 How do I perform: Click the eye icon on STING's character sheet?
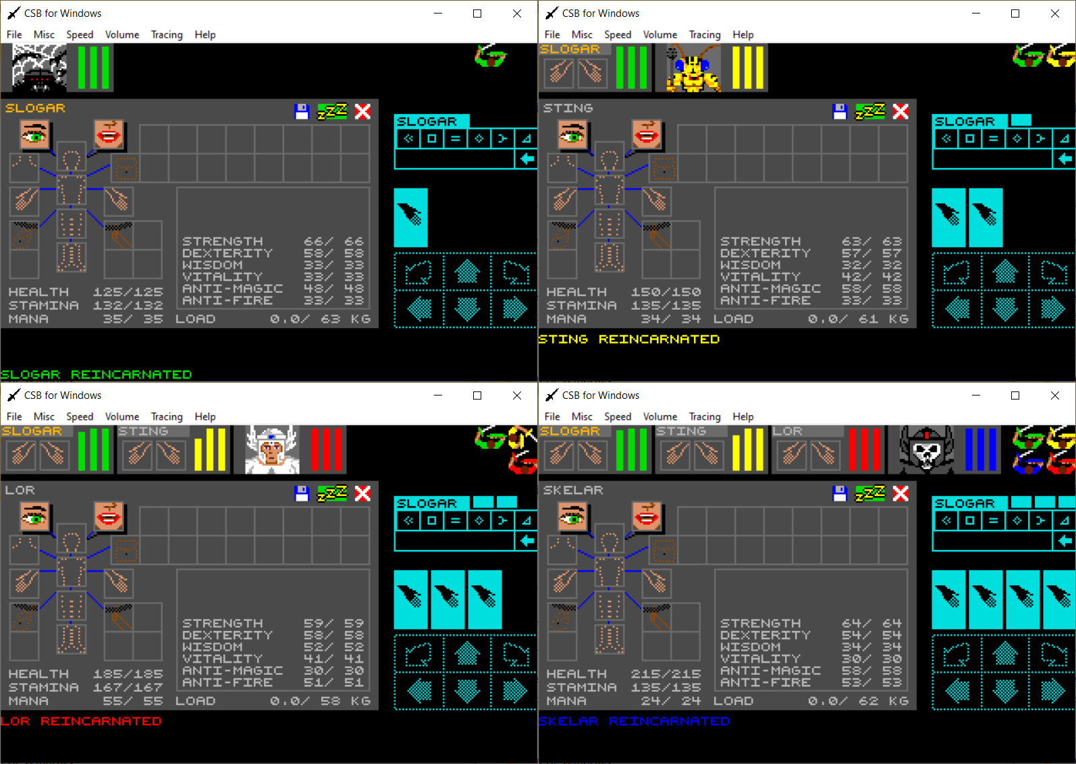573,135
